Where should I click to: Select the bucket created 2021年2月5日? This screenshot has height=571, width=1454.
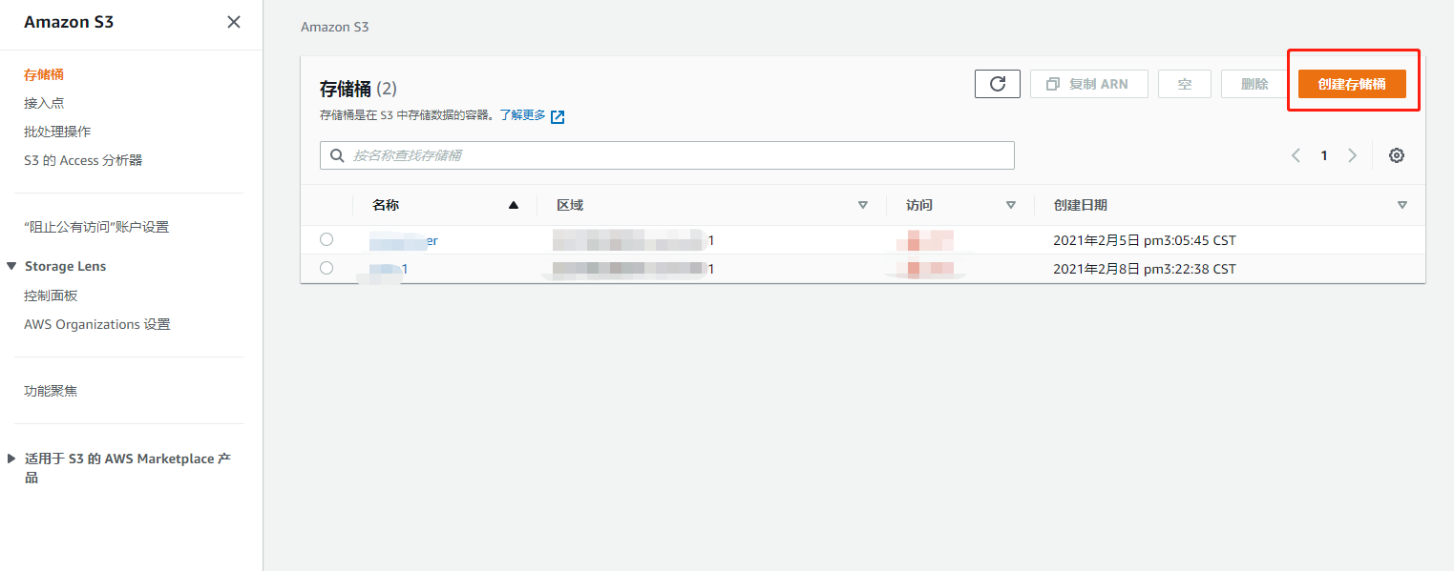327,239
